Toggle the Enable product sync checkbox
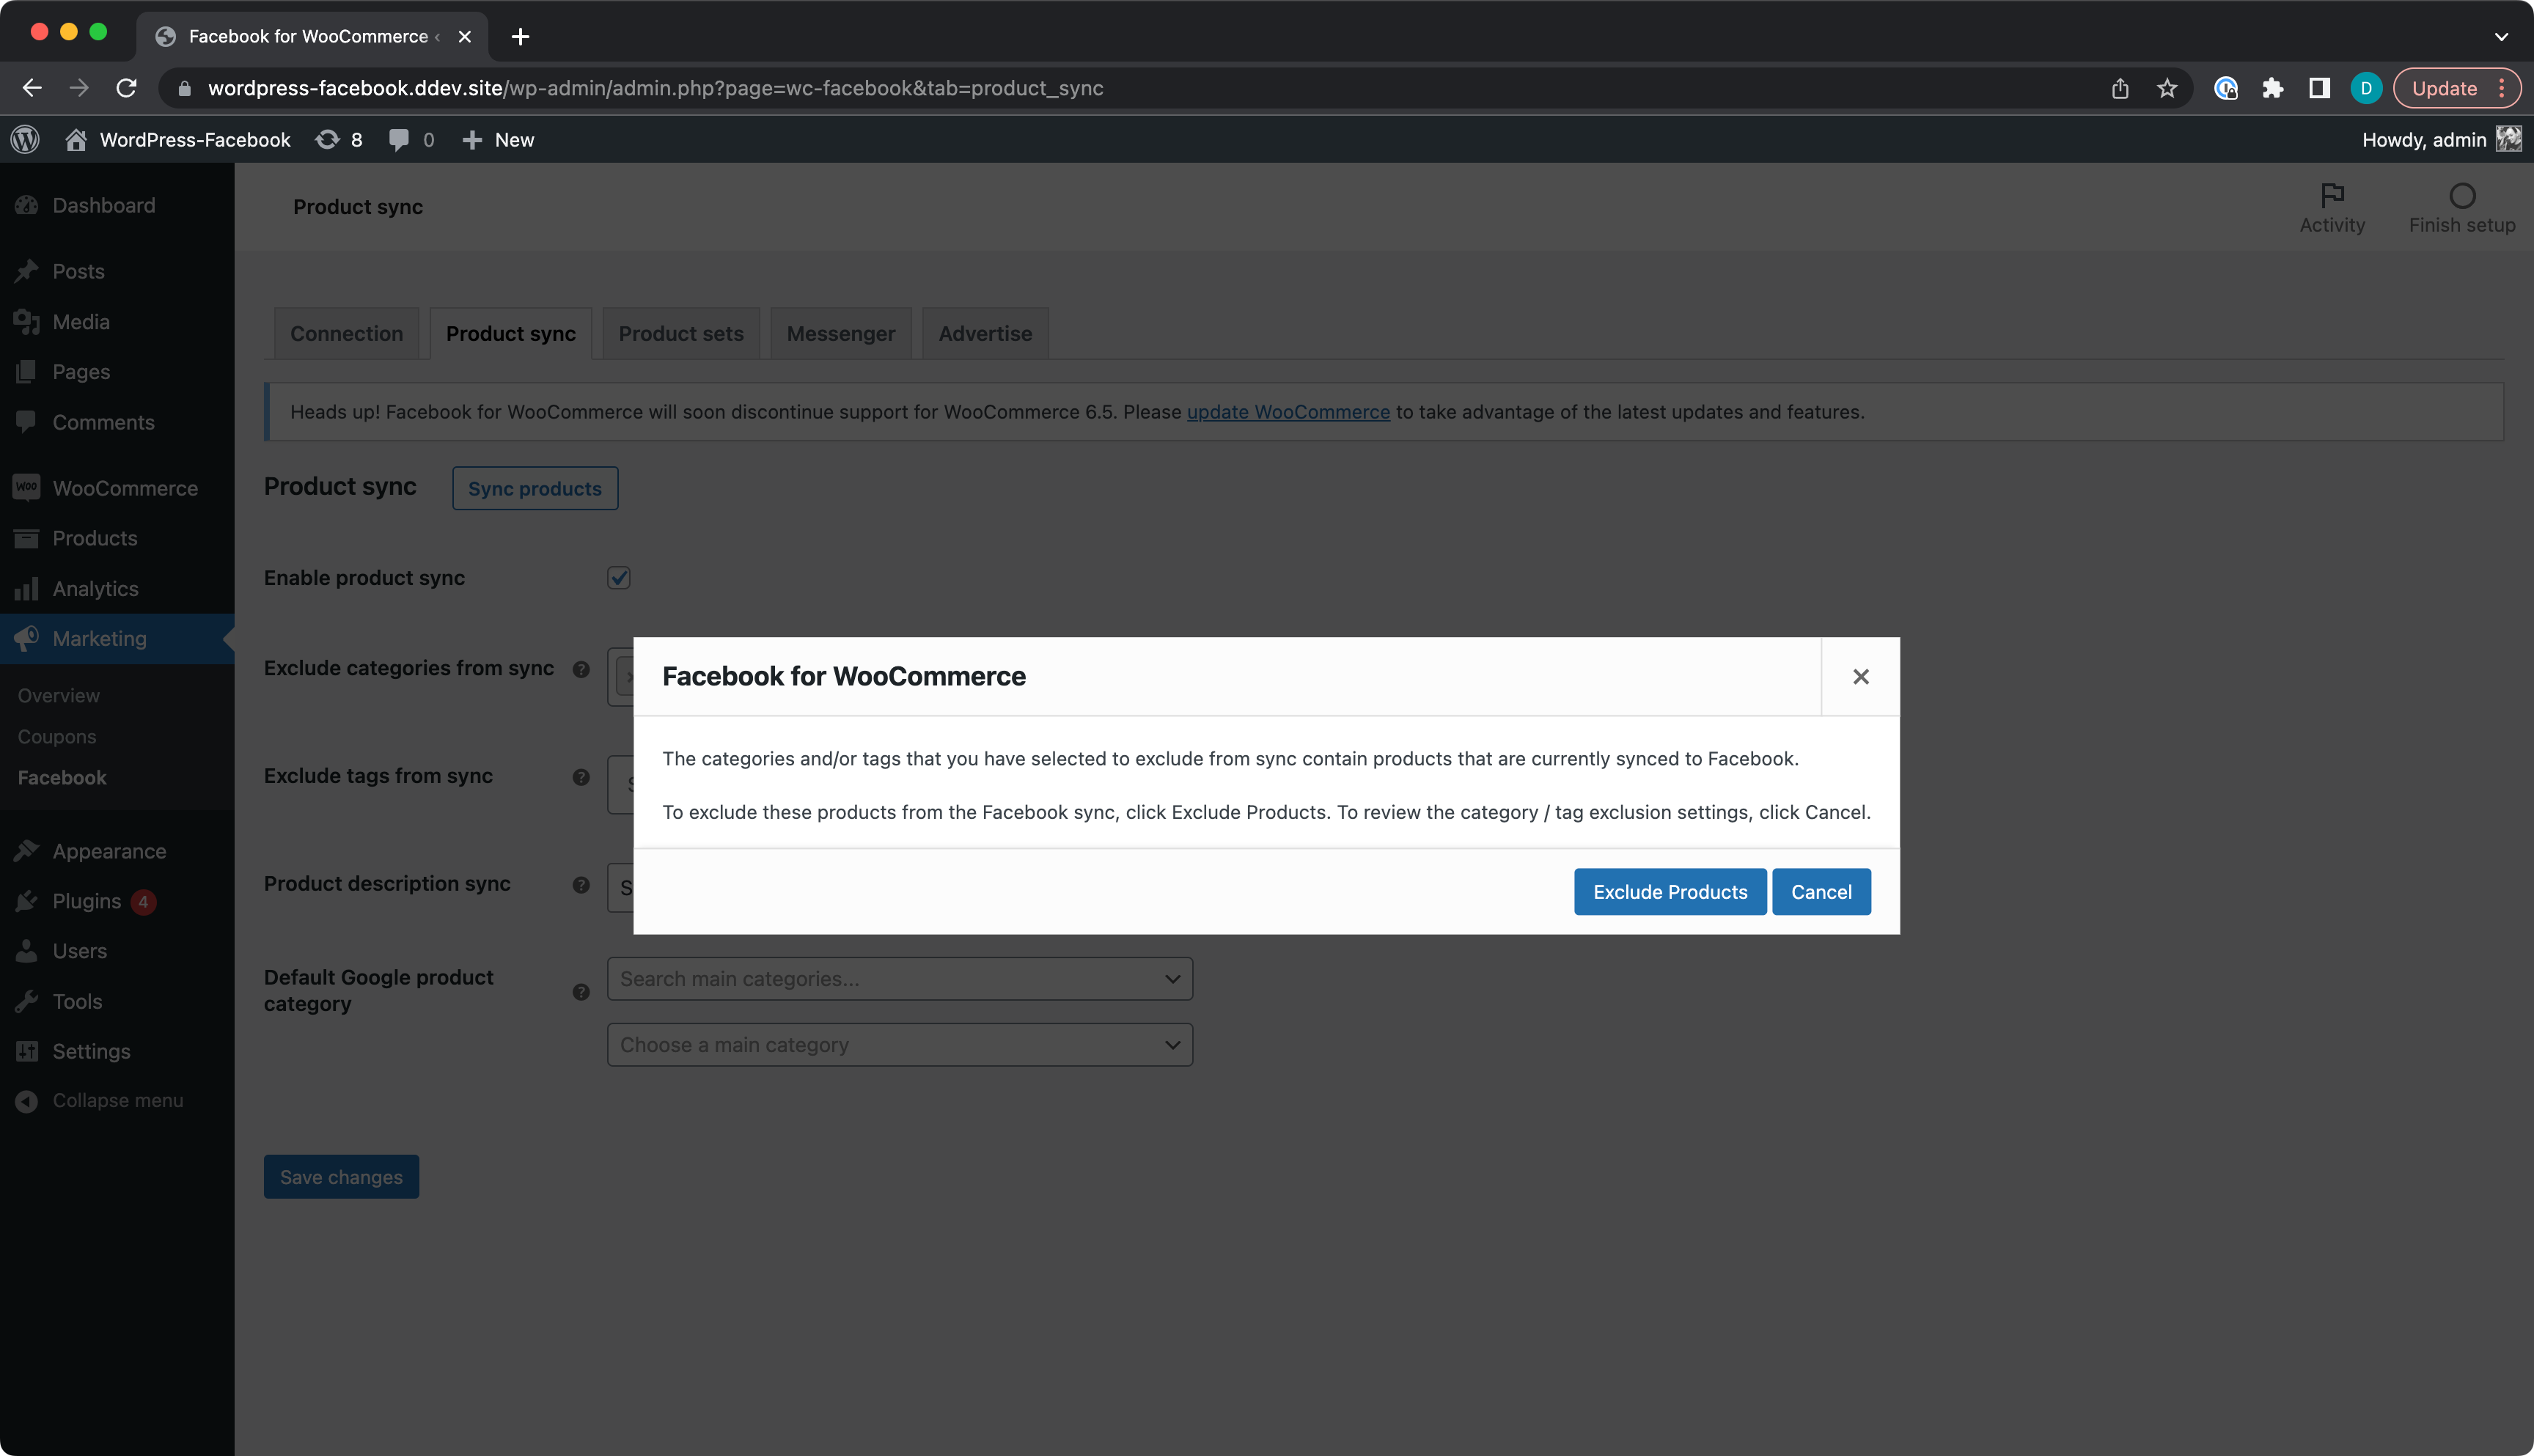2534x1456 pixels. click(619, 578)
